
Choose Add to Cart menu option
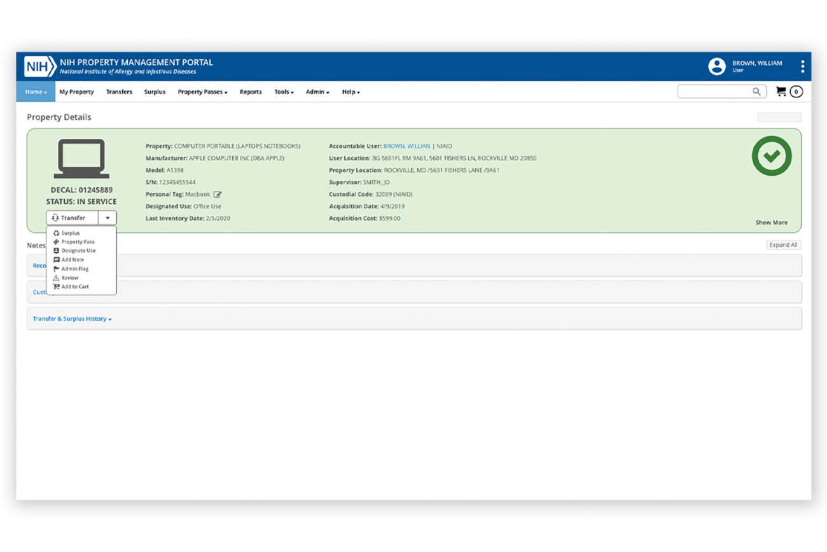pyautogui.click(x=74, y=287)
